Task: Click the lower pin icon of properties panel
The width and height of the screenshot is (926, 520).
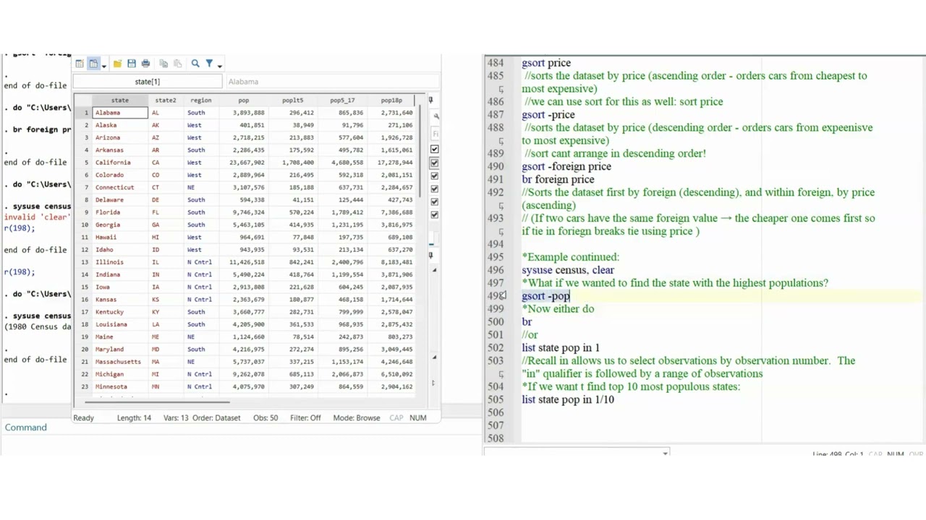Action: click(x=430, y=255)
